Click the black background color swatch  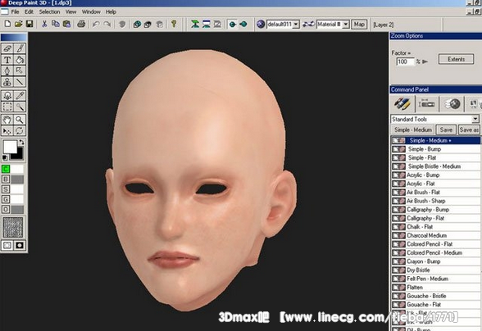coord(19,155)
